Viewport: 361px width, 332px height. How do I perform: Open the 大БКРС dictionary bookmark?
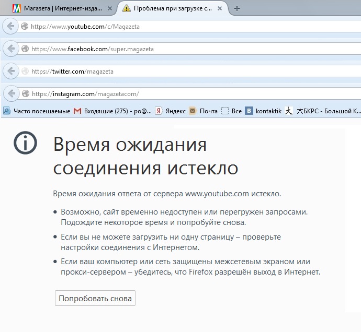323,111
